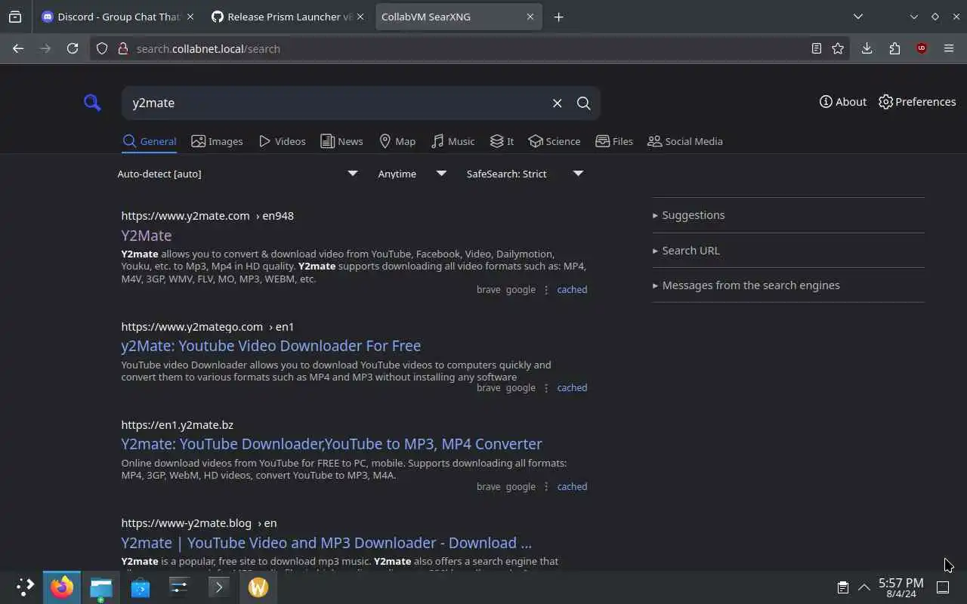Open the Extensions menu

coord(894,48)
